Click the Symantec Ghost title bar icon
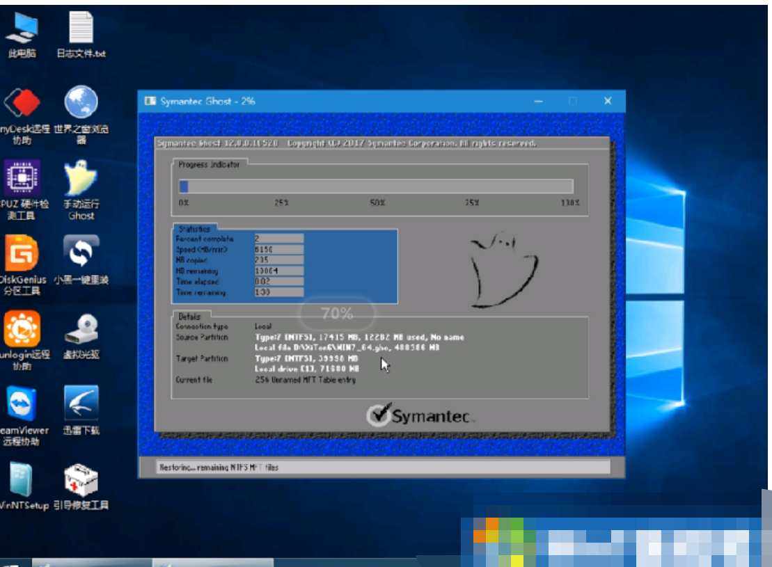 click(150, 102)
